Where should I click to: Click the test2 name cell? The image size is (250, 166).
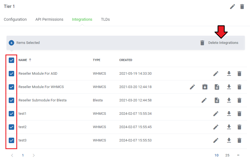(x=23, y=127)
